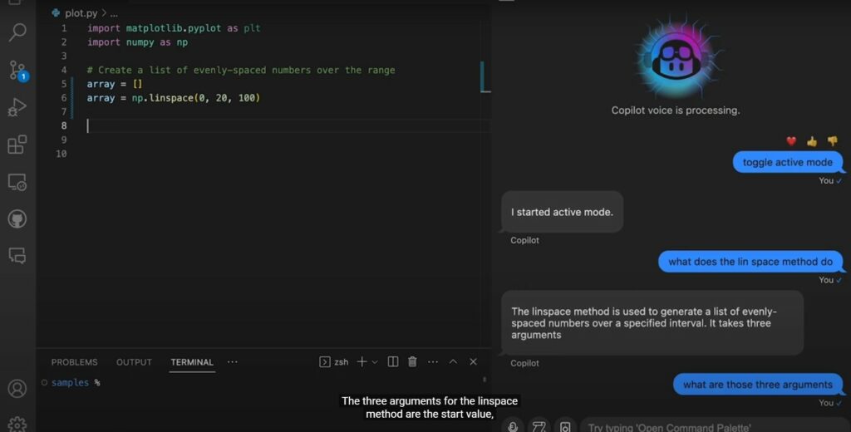Click the 'import numpy as np' line
The image size is (851, 432).
[x=137, y=42]
